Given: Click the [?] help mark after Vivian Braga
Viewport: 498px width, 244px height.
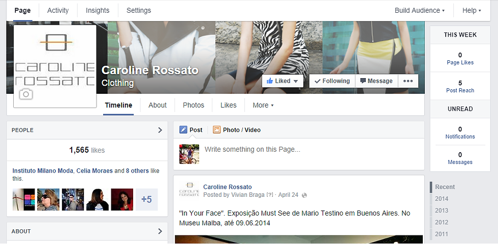Looking at the screenshot, I should pyautogui.click(x=270, y=195).
